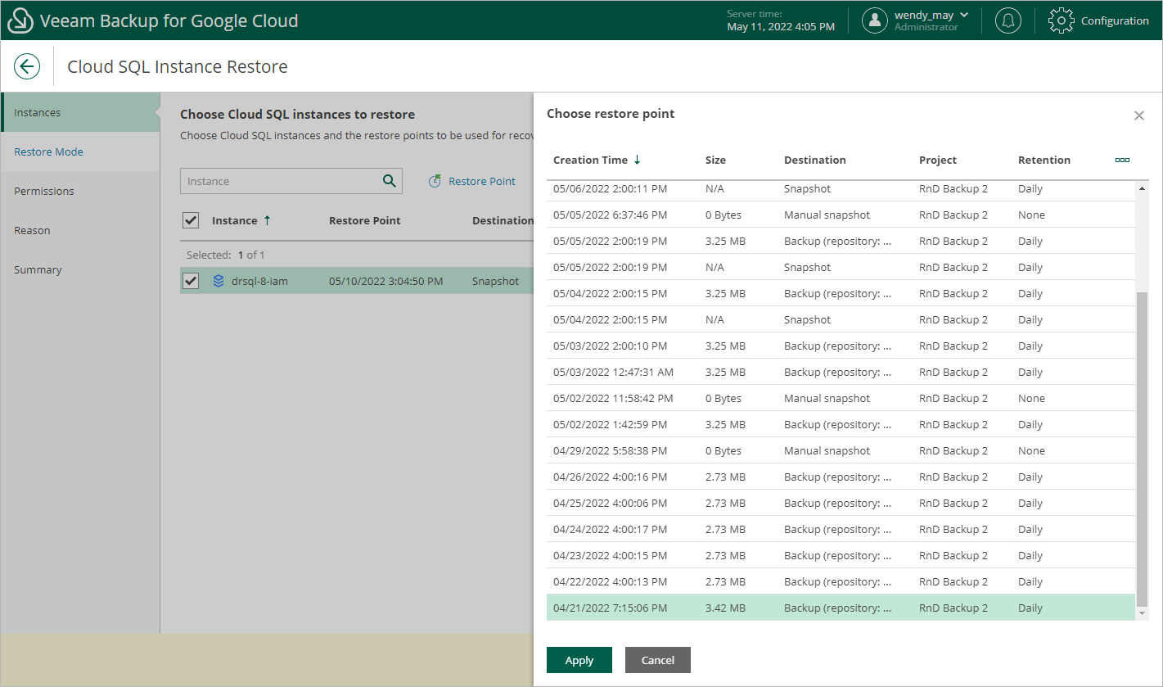Select 05/04/2022 2:00:15 PM 3.25 MB backup
The width and height of the screenshot is (1163, 687).
(x=841, y=293)
